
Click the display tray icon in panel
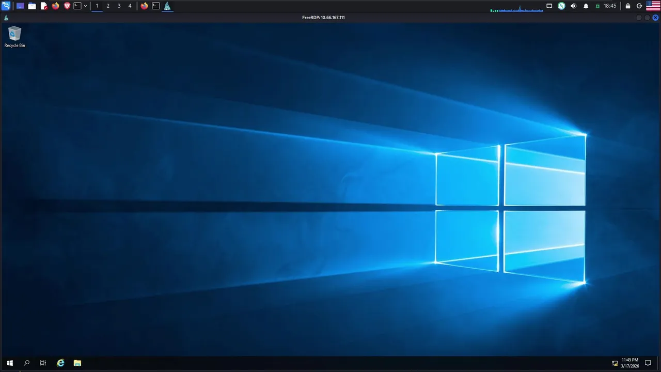(549, 6)
